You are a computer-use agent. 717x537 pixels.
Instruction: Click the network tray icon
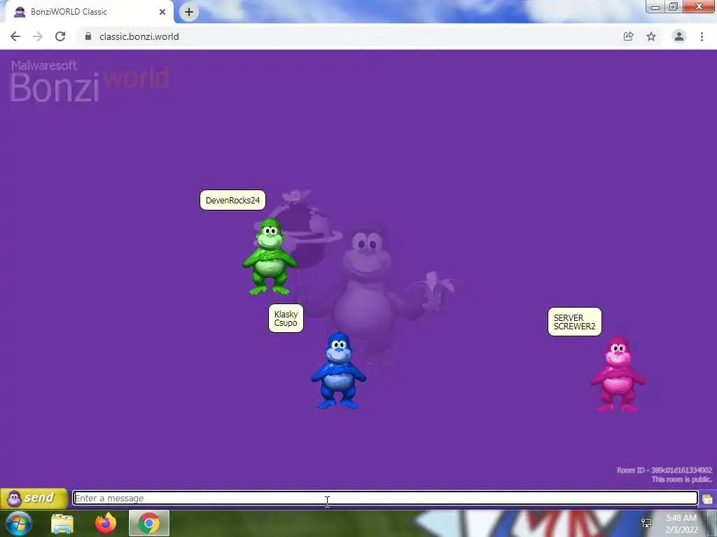point(646,523)
